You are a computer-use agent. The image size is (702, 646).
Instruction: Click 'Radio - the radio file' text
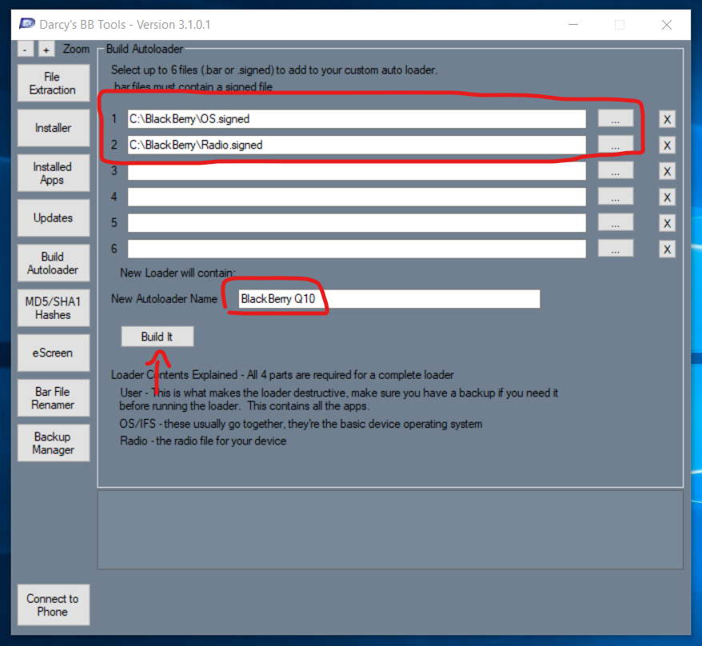click(x=203, y=441)
